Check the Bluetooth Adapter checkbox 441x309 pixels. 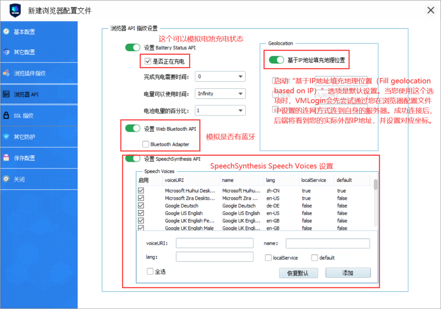coord(146,144)
